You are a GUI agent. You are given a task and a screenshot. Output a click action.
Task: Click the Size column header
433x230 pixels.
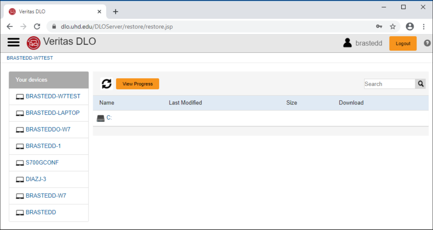pyautogui.click(x=291, y=103)
